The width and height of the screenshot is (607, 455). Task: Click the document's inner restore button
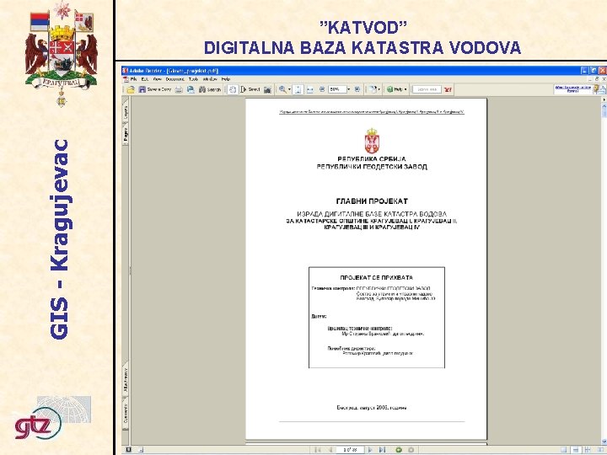coord(597,79)
